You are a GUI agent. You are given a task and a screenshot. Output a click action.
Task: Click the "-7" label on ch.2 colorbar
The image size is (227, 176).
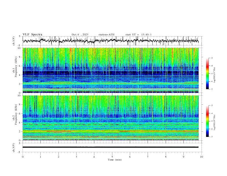[x=211, y=137]
